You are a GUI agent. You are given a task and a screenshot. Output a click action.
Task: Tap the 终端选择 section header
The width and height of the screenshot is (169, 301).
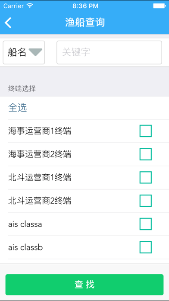point(22,89)
